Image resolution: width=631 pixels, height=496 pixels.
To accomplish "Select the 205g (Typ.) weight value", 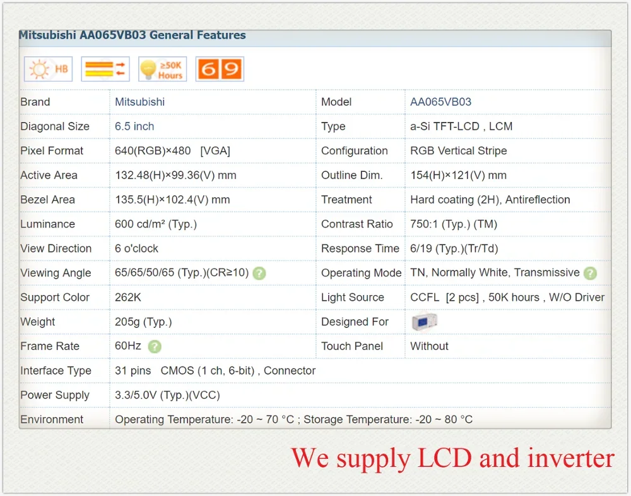I will tap(143, 322).
